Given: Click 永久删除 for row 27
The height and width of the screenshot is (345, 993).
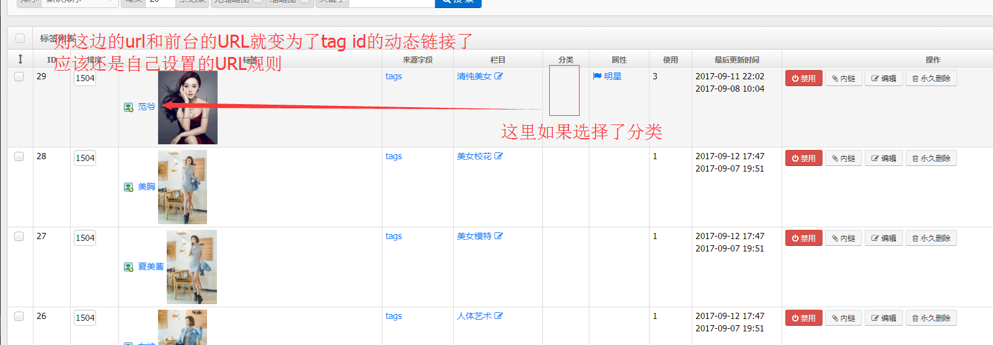Looking at the screenshot, I should pos(931,238).
